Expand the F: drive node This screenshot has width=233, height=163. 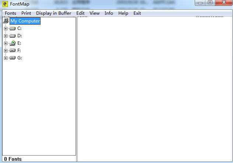[6, 51]
